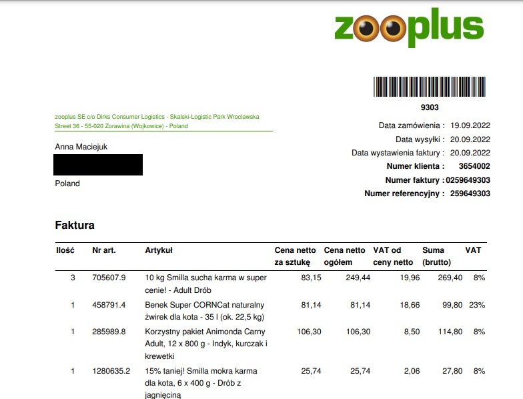The image size is (523, 399).
Task: Click the 'Artykuł' column header
Action: [159, 250]
